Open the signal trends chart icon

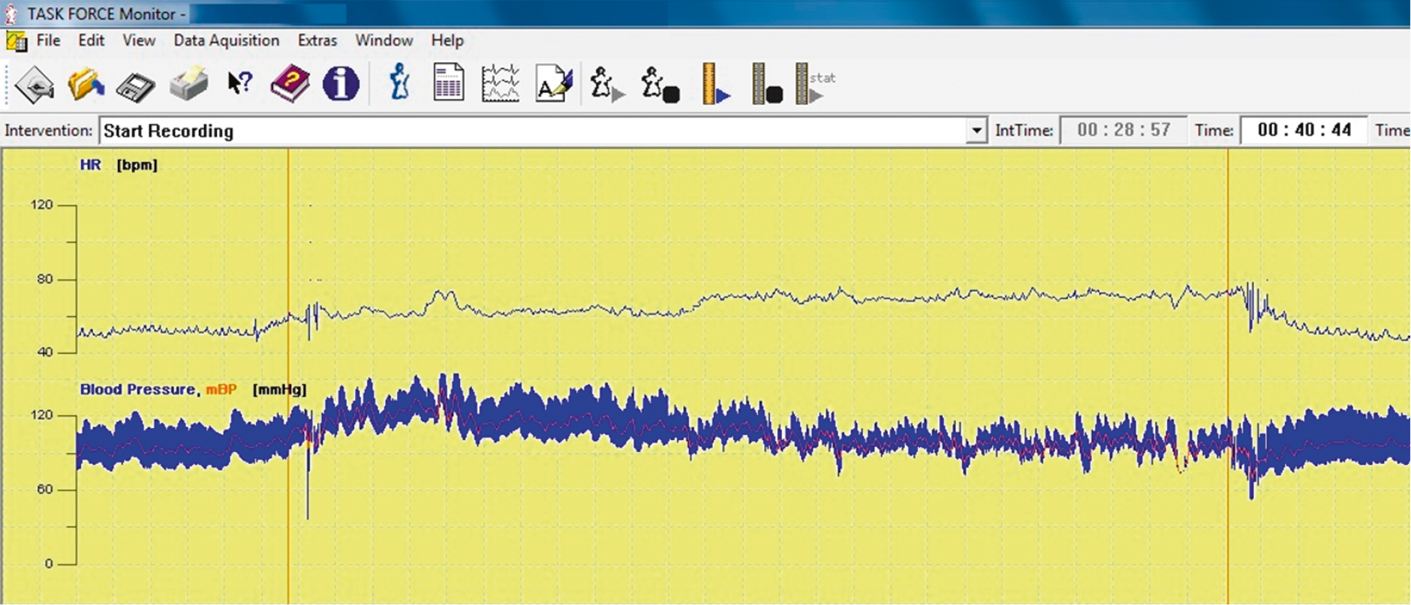[501, 83]
